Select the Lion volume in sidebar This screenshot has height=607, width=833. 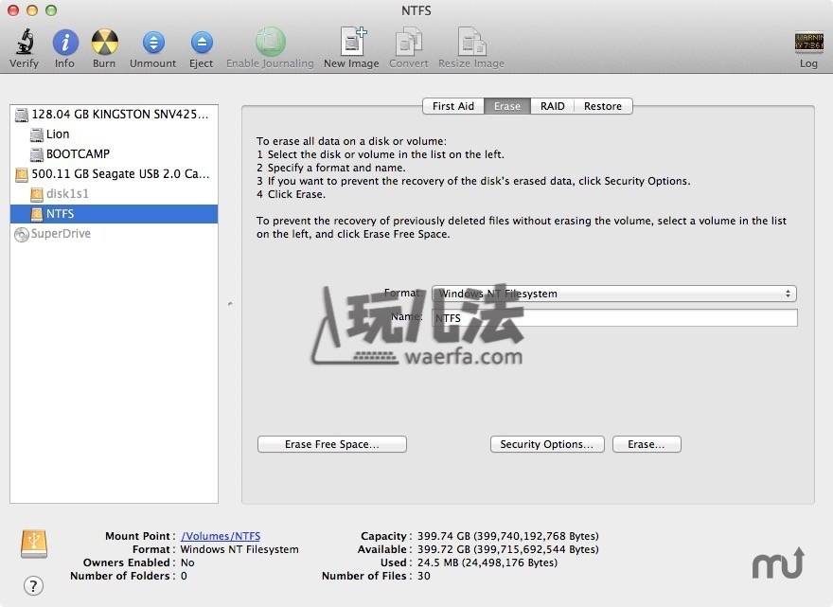click(57, 134)
